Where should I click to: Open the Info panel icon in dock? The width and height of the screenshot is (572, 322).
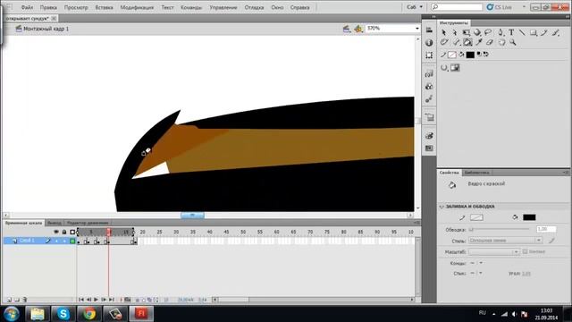point(429,43)
